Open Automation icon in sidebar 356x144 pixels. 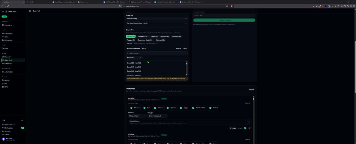pos(3,72)
